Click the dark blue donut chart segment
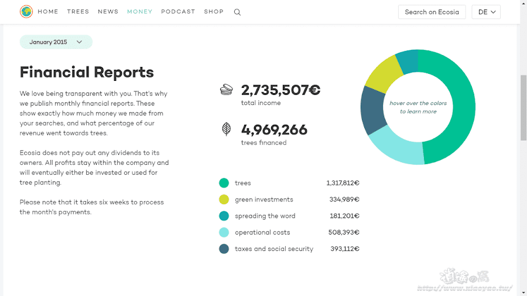This screenshot has width=527, height=296. point(372,110)
